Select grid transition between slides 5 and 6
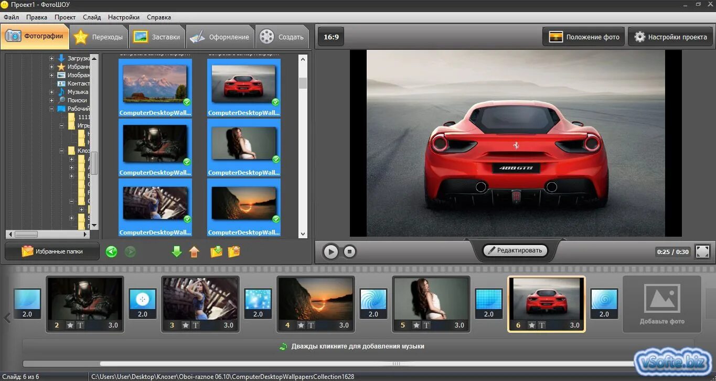Screen dimensions: 716x381 click(x=489, y=304)
